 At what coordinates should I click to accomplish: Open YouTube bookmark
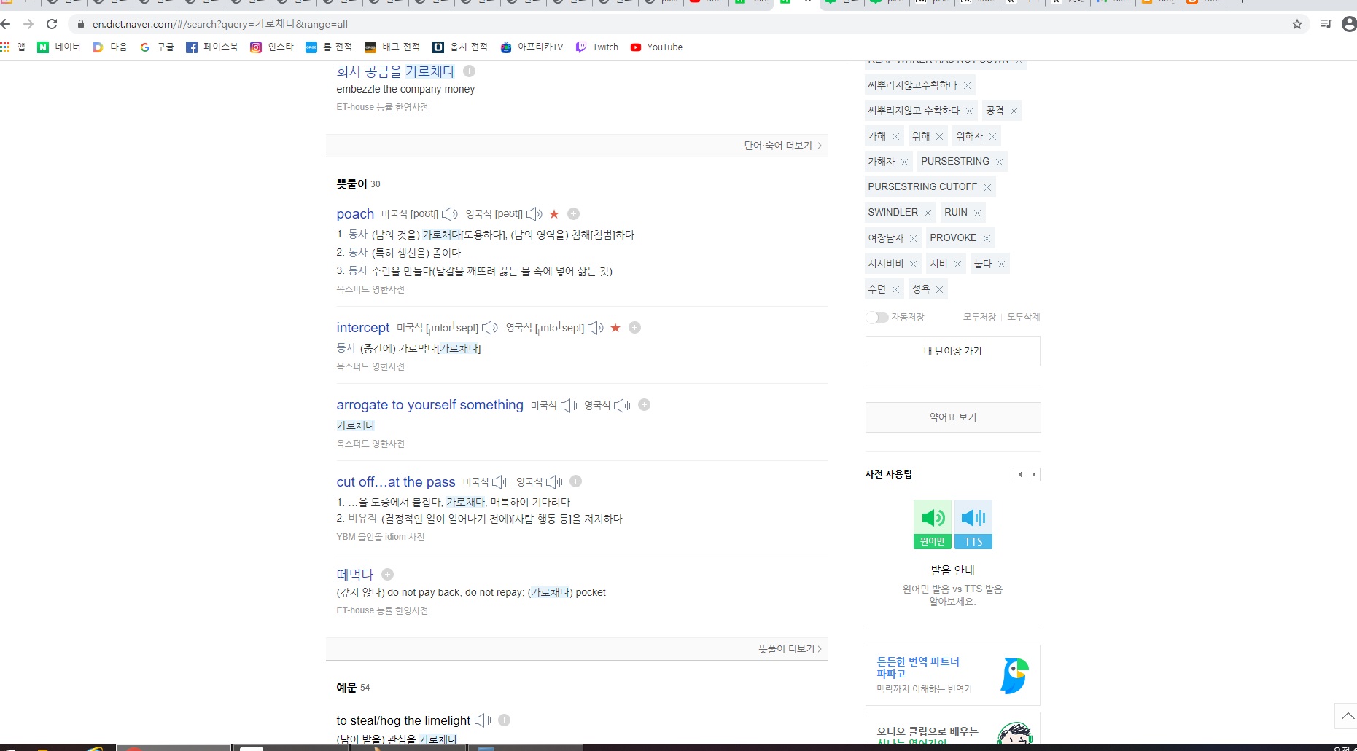click(x=657, y=47)
